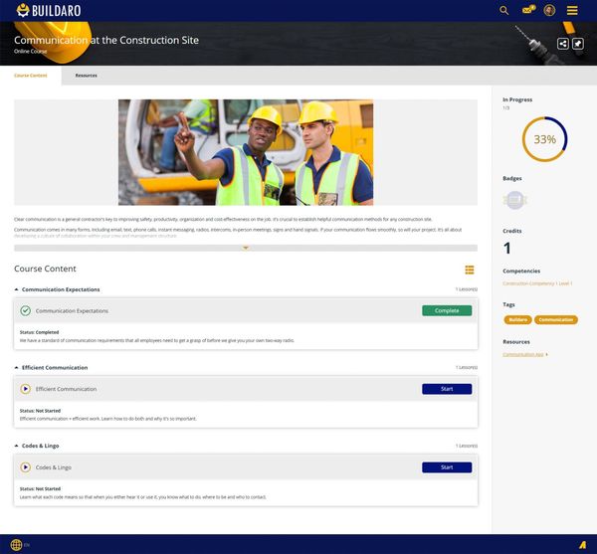
Task: Click the share course icon
Action: [563, 44]
